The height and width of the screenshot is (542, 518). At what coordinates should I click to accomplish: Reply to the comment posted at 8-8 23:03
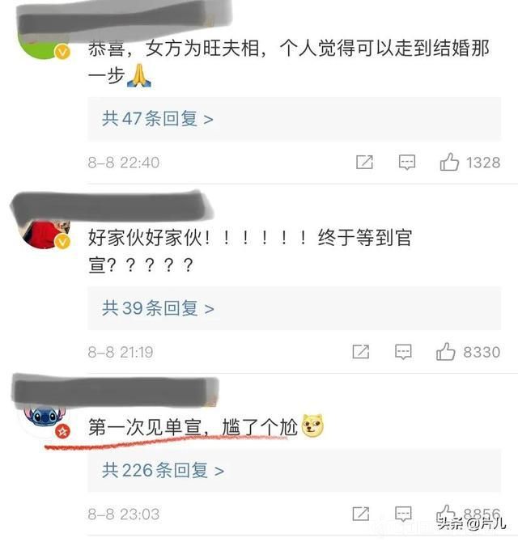(403, 514)
